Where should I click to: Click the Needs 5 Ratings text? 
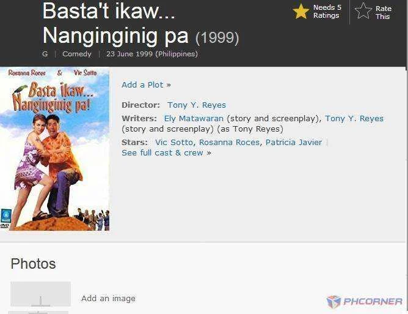[x=327, y=12]
